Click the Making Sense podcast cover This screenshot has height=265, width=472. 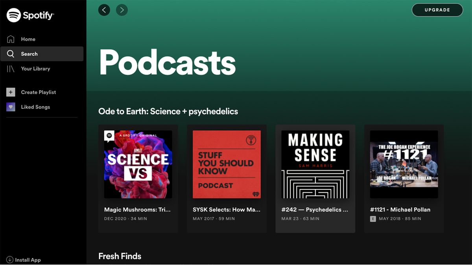315,164
